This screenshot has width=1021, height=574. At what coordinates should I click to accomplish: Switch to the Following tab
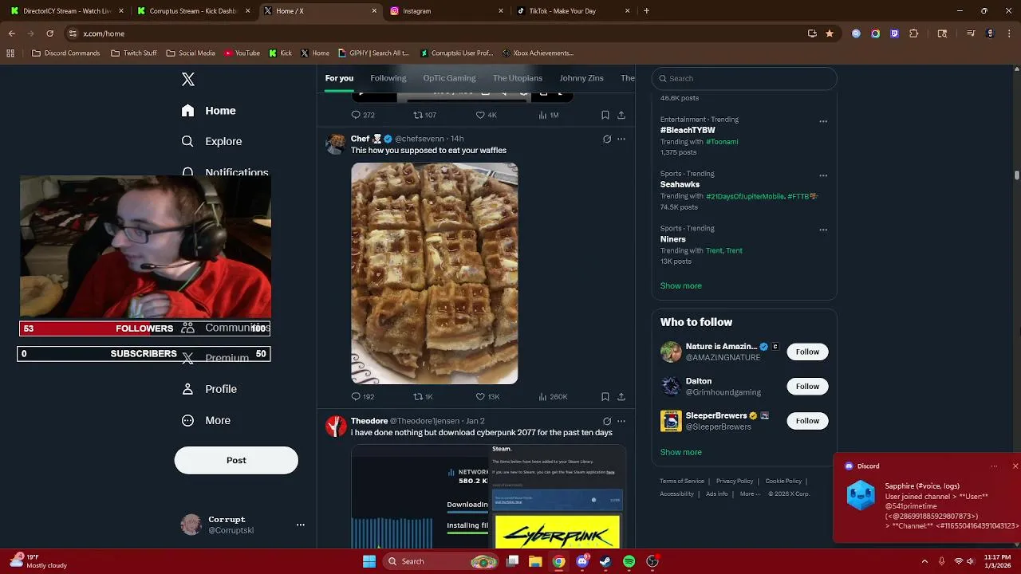[x=388, y=78]
